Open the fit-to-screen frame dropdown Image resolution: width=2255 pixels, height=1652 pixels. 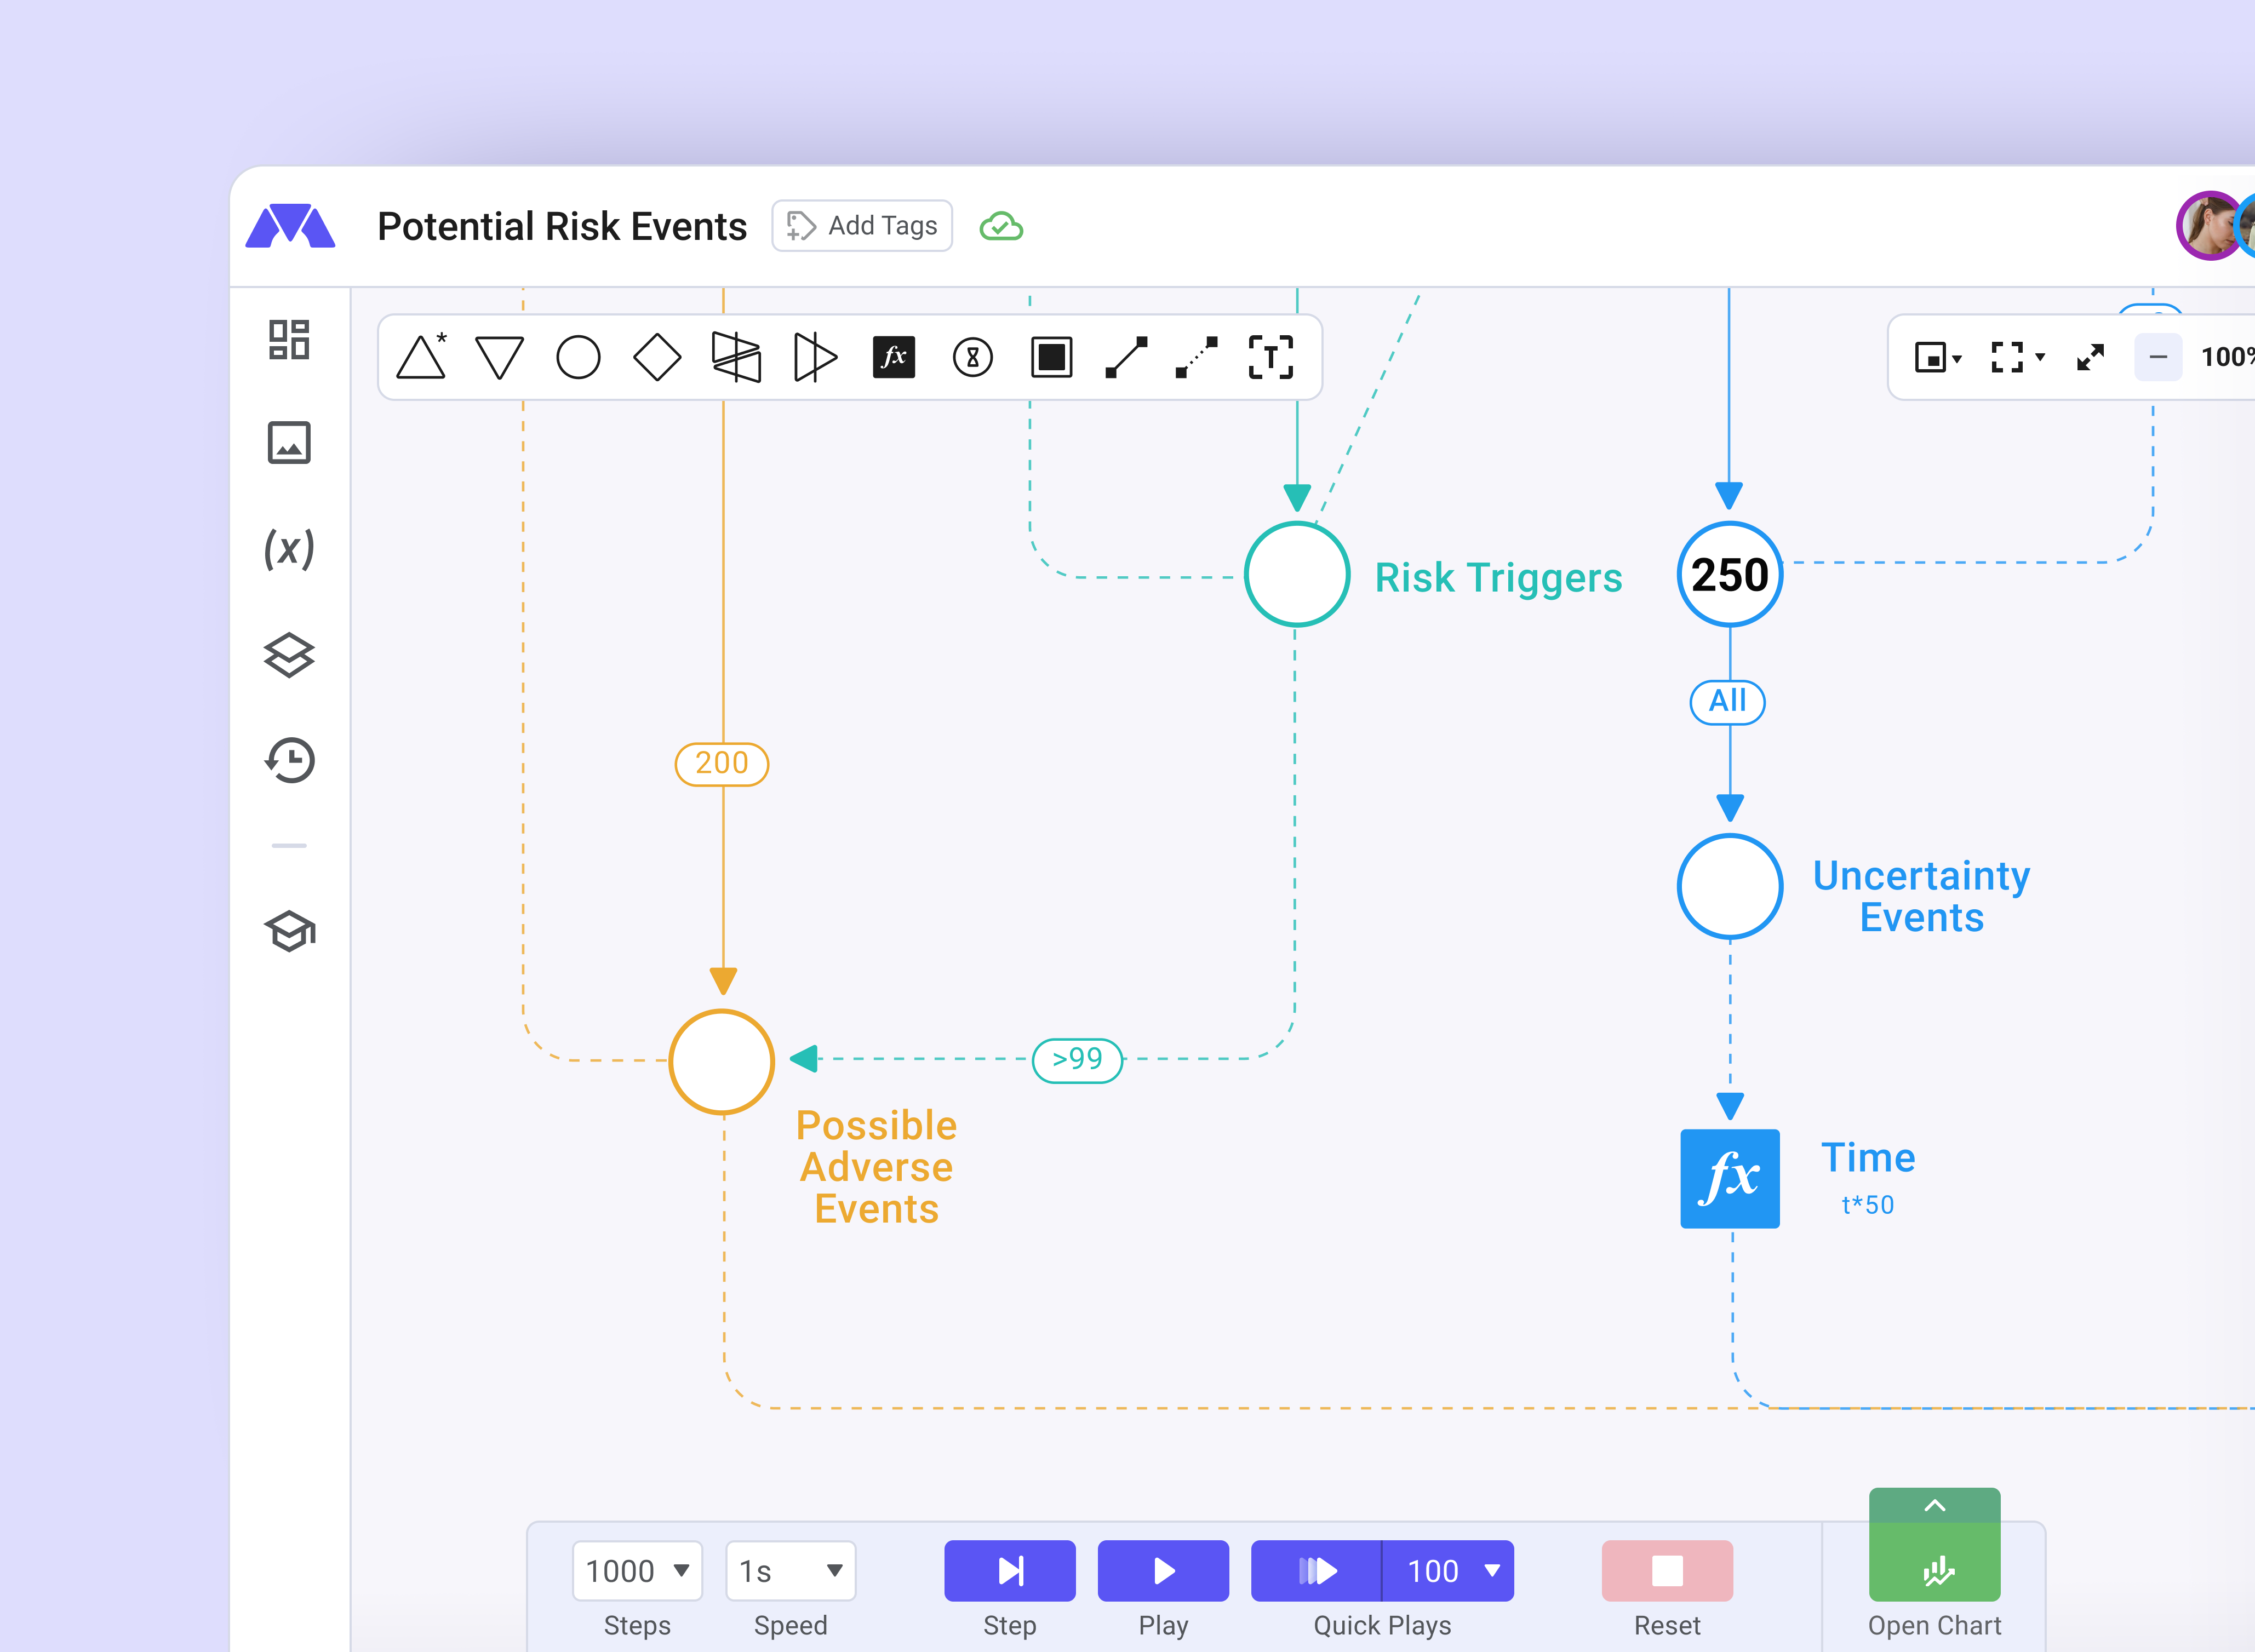2017,357
